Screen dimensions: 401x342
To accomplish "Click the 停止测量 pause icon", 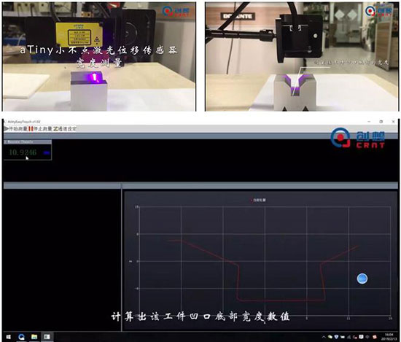I will pos(31,129).
